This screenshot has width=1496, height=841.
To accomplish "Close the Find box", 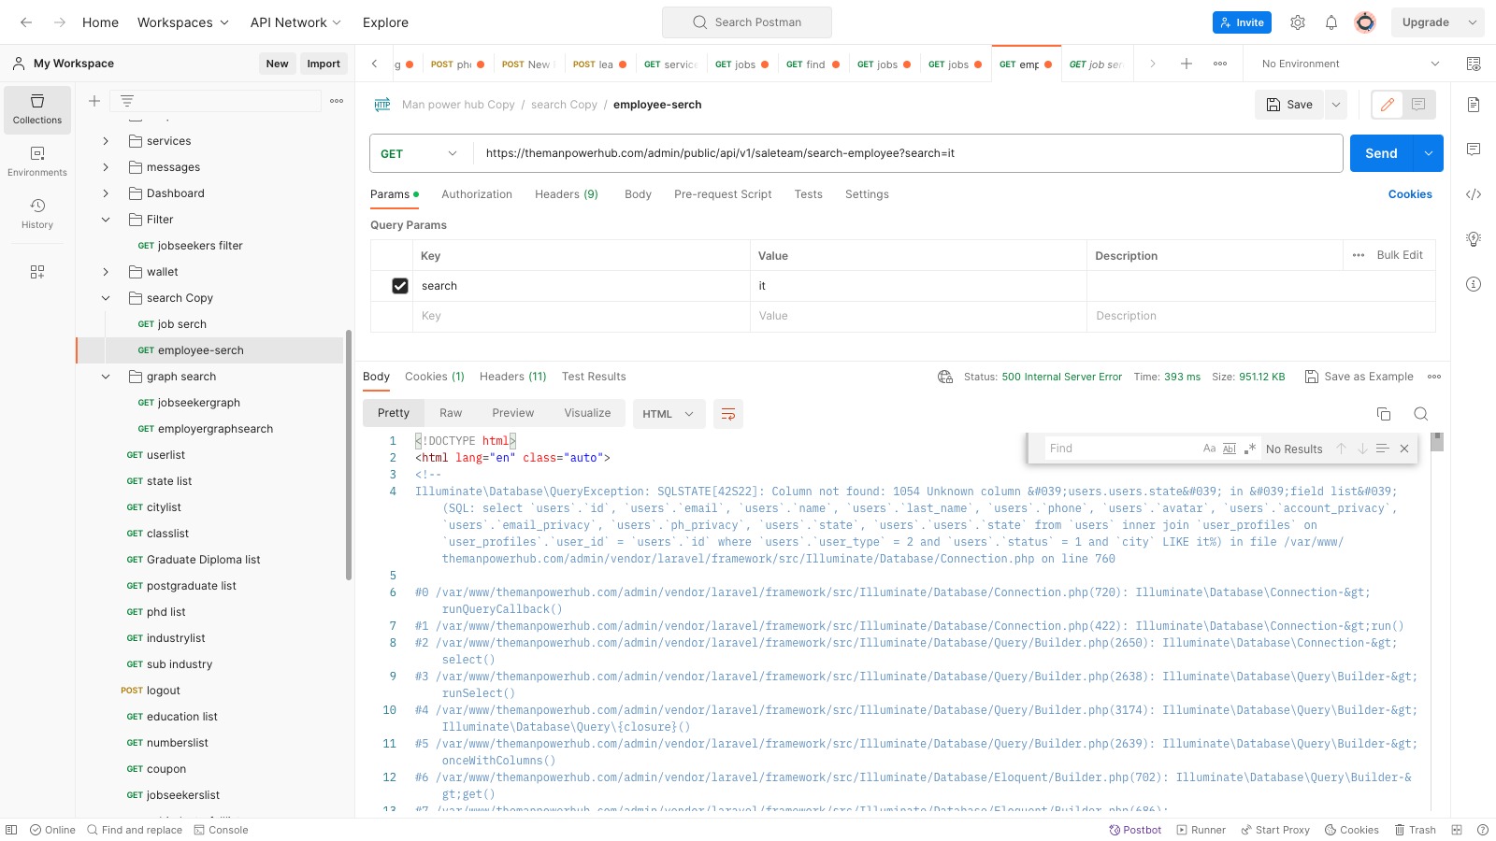I will pyautogui.click(x=1404, y=449).
